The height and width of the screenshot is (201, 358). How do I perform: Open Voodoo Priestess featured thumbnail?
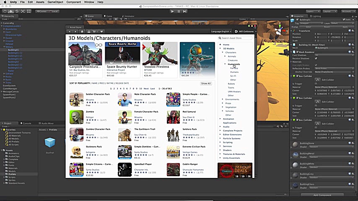160,54
